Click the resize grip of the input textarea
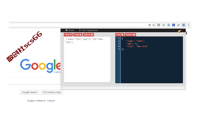 coord(110,81)
